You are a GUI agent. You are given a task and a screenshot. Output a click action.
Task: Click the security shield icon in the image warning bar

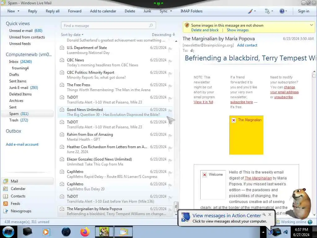pyautogui.click(x=187, y=25)
